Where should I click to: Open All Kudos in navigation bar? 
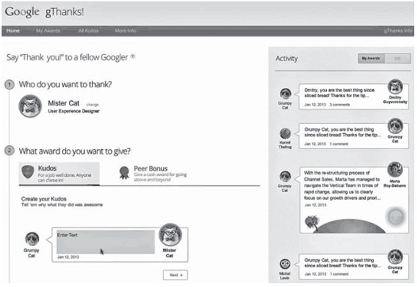coord(88,31)
